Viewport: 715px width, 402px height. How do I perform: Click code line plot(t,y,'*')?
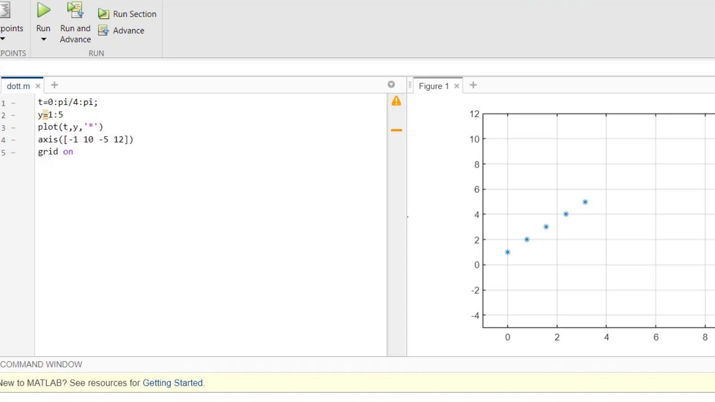pyautogui.click(x=70, y=127)
